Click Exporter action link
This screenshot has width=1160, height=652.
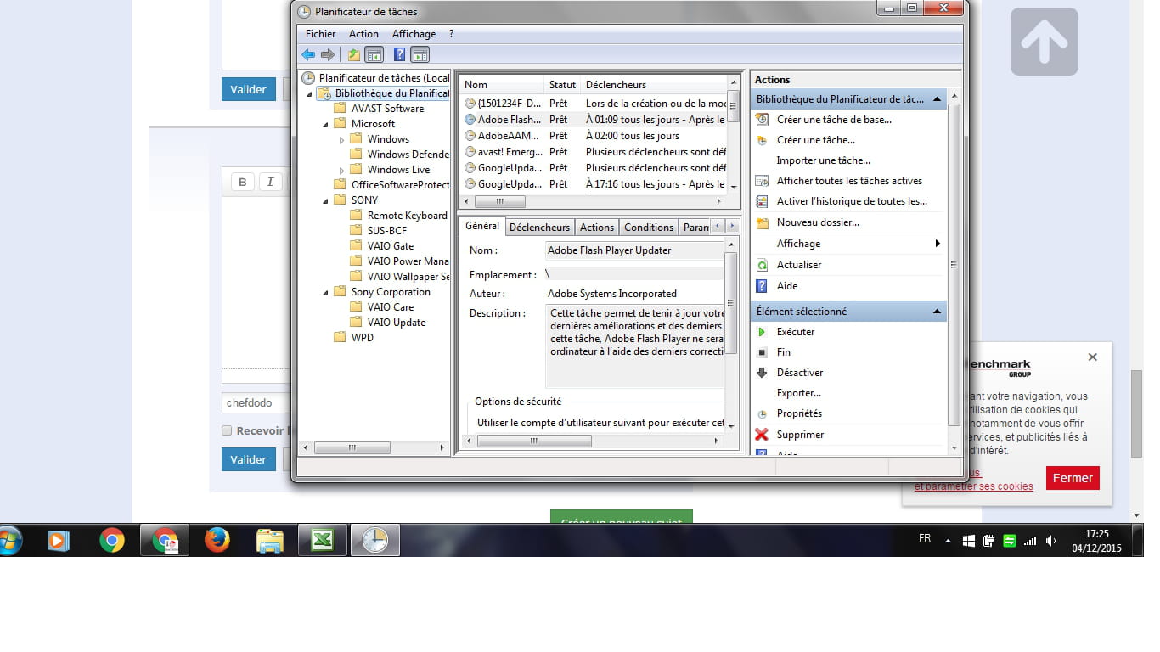coord(799,393)
